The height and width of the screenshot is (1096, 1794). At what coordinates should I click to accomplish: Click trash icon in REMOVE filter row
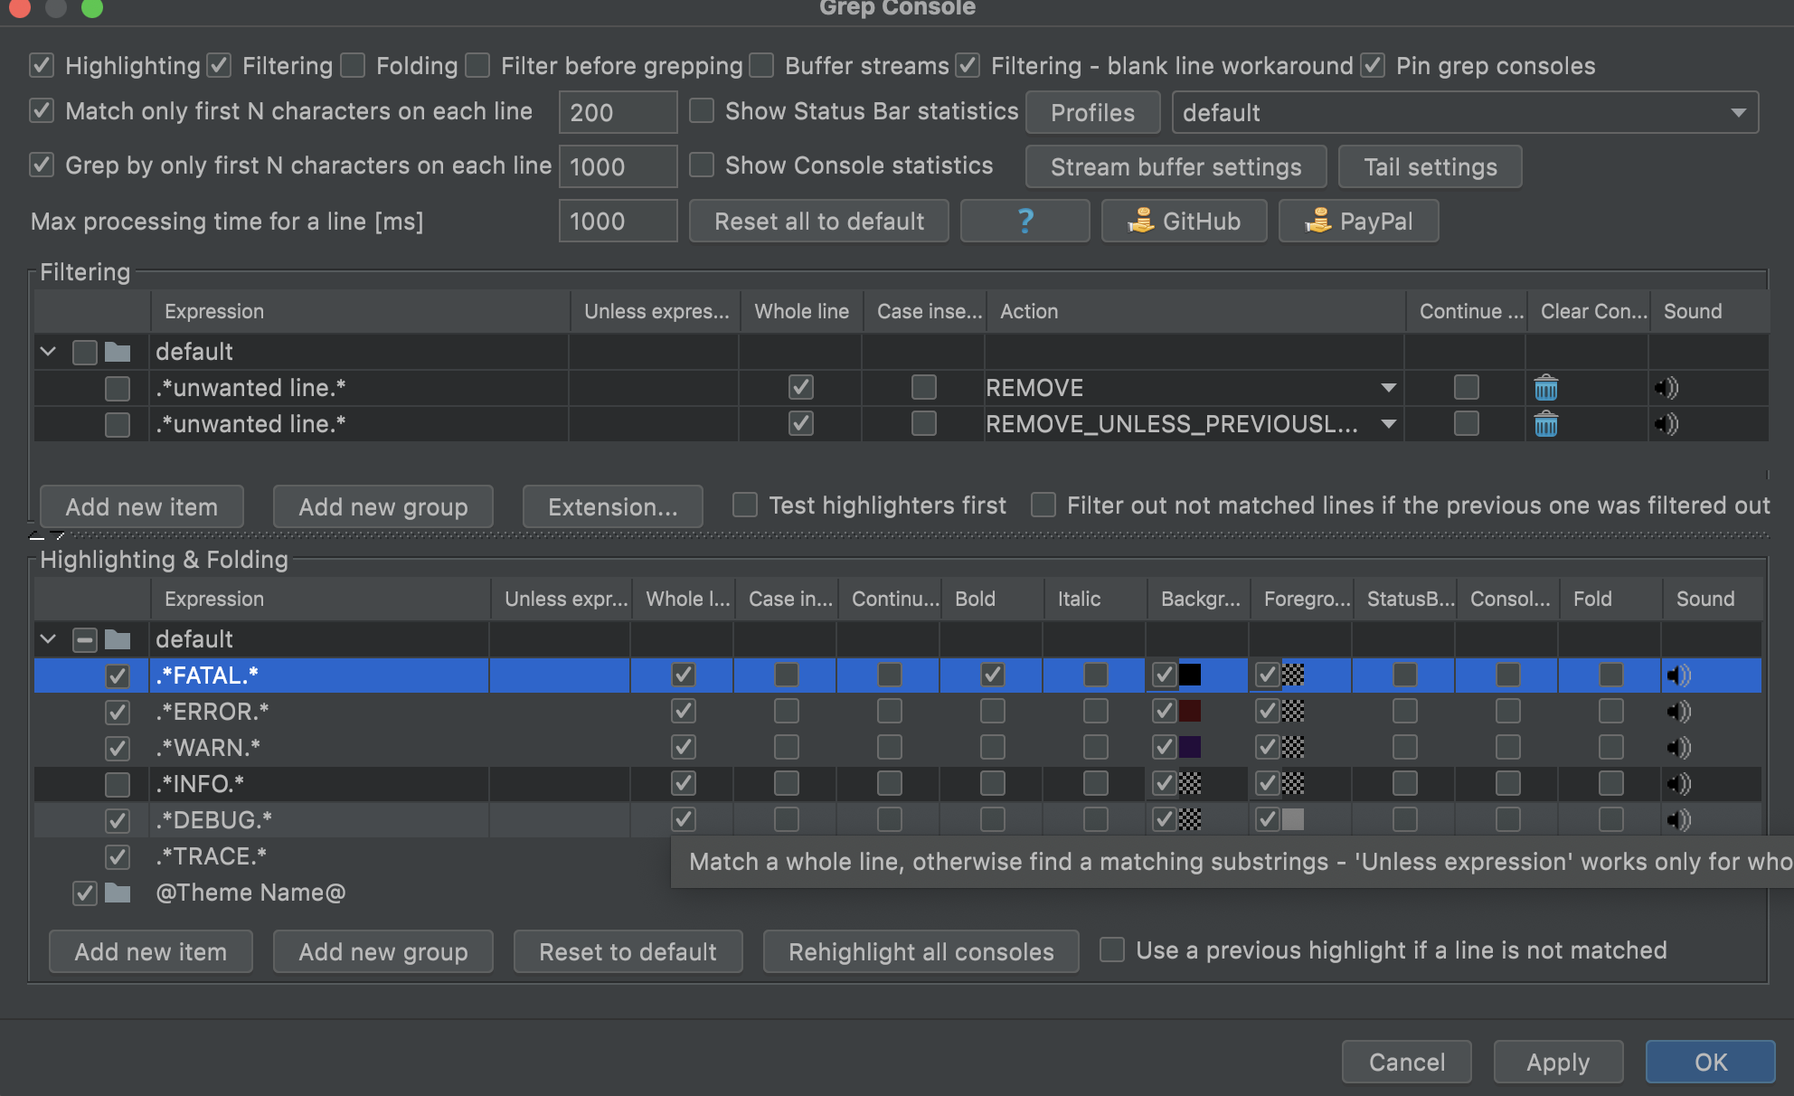pos(1546,388)
